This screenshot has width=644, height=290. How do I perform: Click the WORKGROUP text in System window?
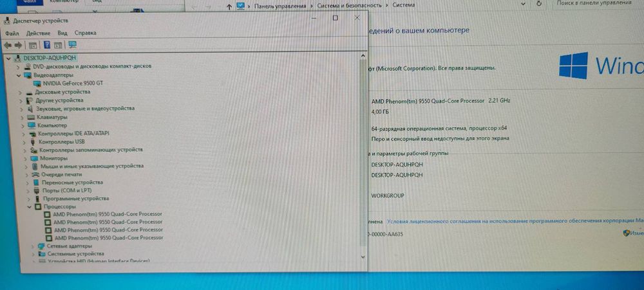pos(387,195)
